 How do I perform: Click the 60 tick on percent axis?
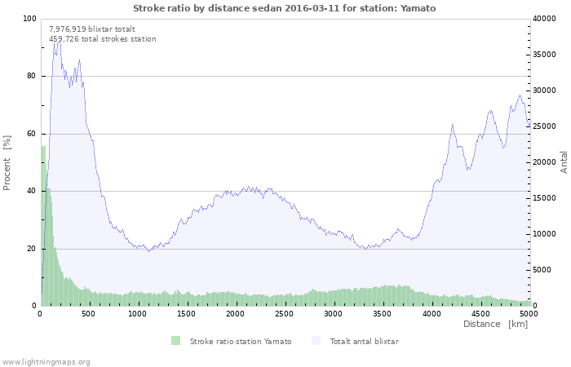[x=32, y=134]
